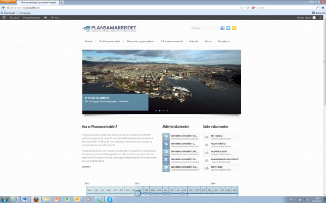Viewport: 326px width, 203px height.
Task: Click the site search field
Action: (205, 28)
